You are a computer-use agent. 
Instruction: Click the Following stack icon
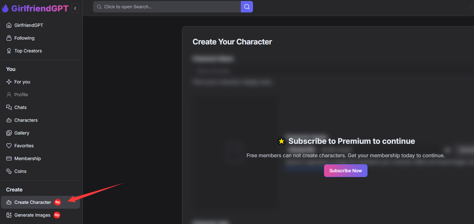point(9,38)
